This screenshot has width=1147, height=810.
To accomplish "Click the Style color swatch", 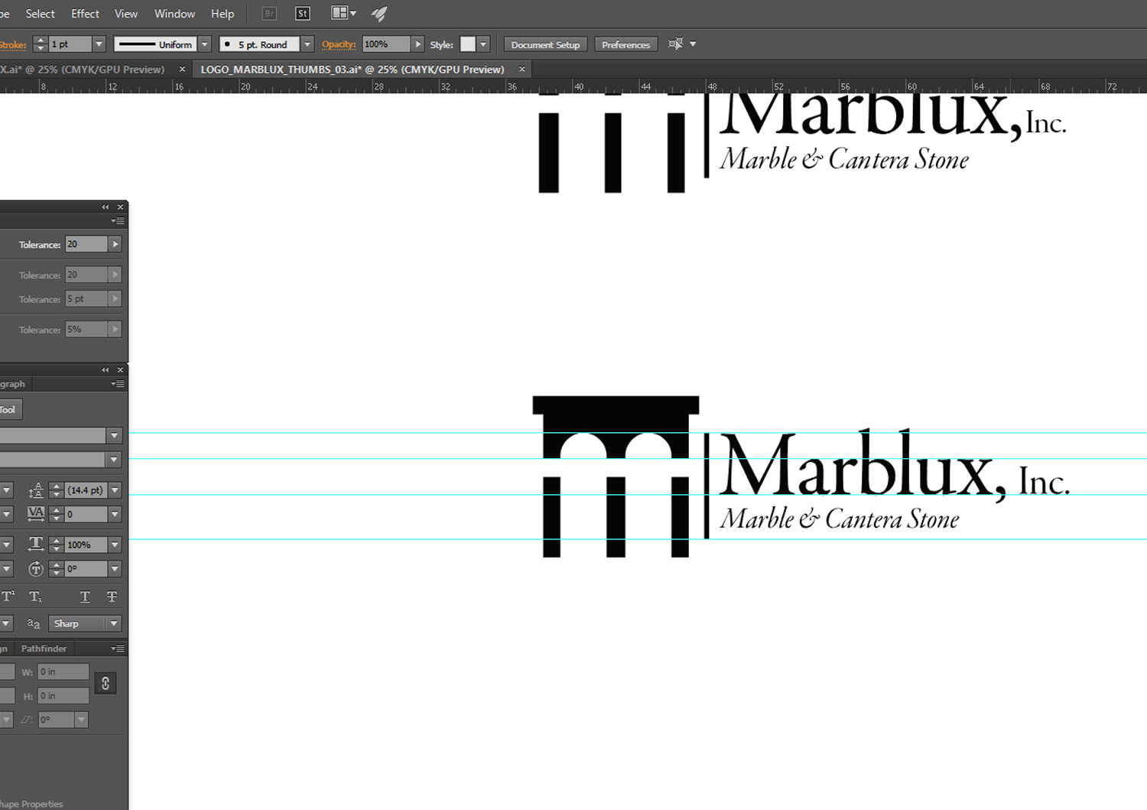I will tap(467, 44).
